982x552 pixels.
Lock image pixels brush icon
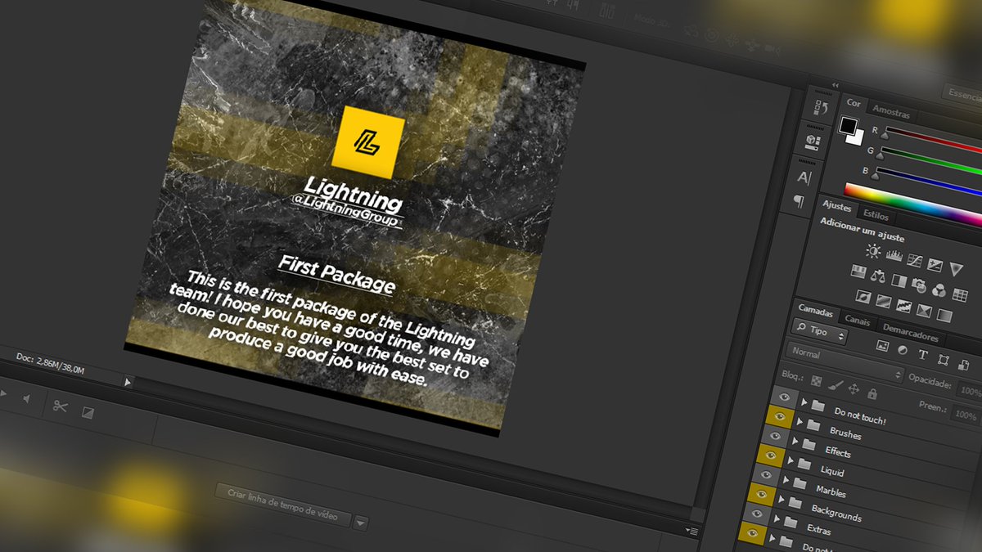pos(836,384)
